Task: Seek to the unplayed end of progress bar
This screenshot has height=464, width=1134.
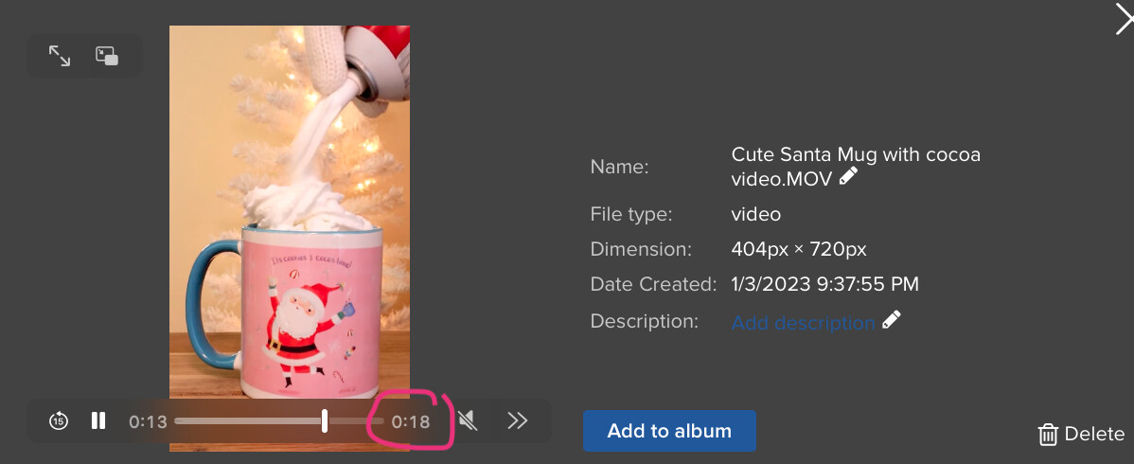Action: click(x=356, y=420)
